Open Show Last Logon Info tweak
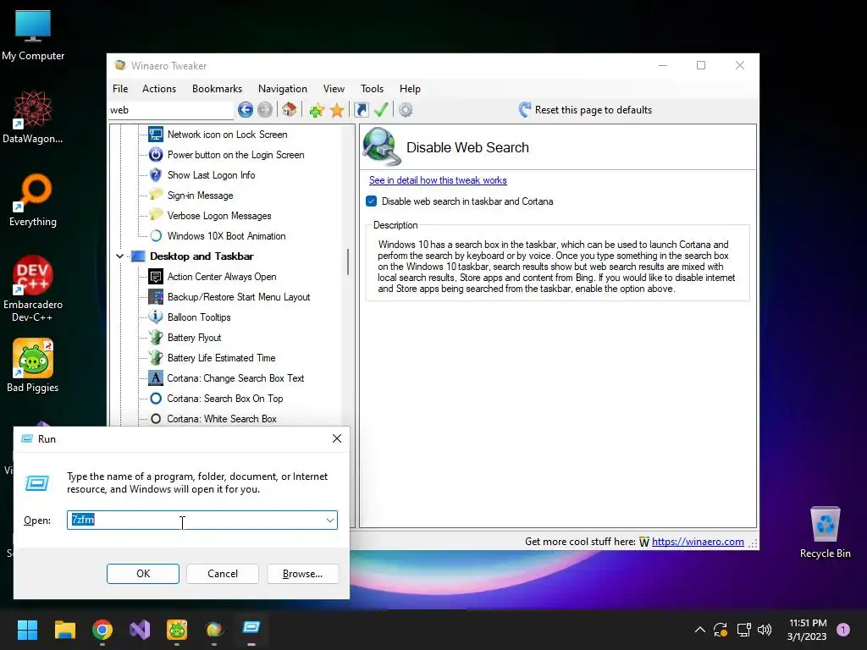 (211, 175)
